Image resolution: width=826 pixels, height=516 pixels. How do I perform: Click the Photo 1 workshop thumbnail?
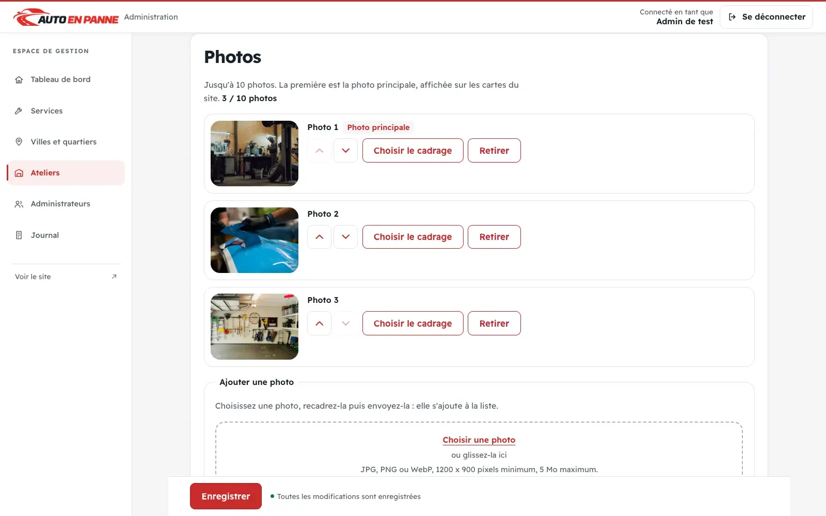pyautogui.click(x=255, y=154)
